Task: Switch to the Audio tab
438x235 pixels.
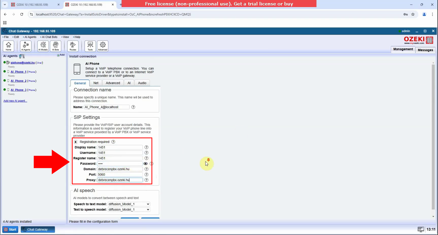Action: point(142,83)
